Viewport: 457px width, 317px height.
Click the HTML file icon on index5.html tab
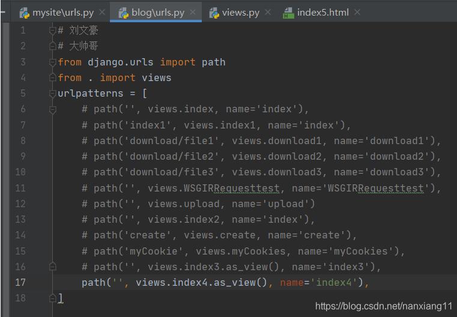[288, 12]
